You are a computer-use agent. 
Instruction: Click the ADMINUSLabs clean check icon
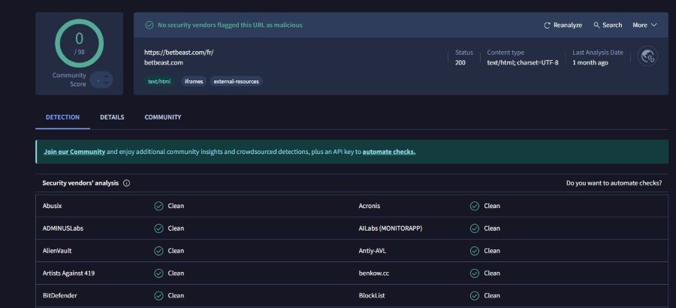click(x=158, y=228)
